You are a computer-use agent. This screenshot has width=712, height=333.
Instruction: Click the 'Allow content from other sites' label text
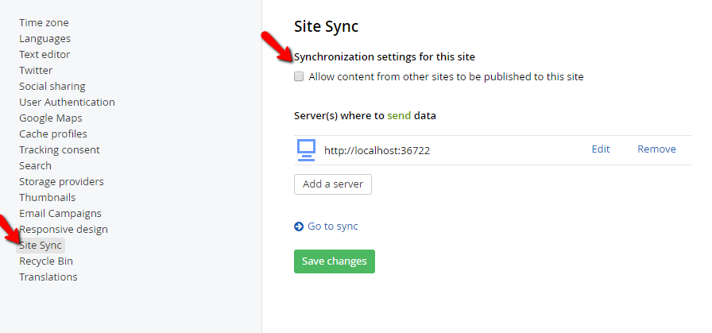pos(446,77)
